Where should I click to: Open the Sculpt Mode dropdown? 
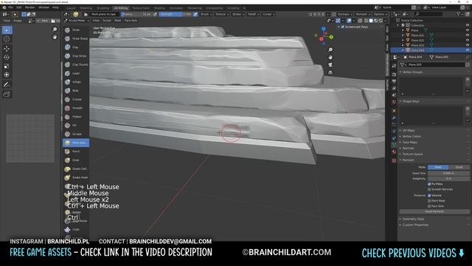[x=77, y=21]
